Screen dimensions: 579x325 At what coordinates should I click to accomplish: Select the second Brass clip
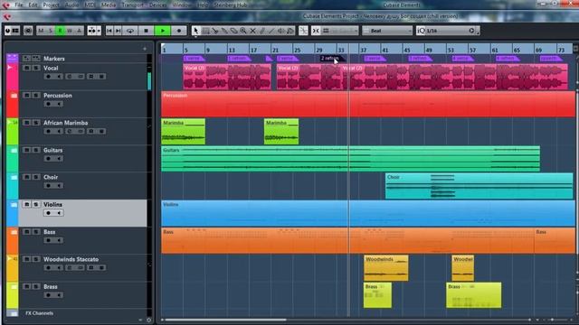tap(474, 295)
